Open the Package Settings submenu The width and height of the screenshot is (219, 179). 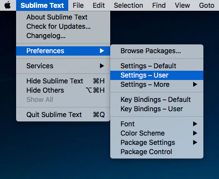pos(157,142)
